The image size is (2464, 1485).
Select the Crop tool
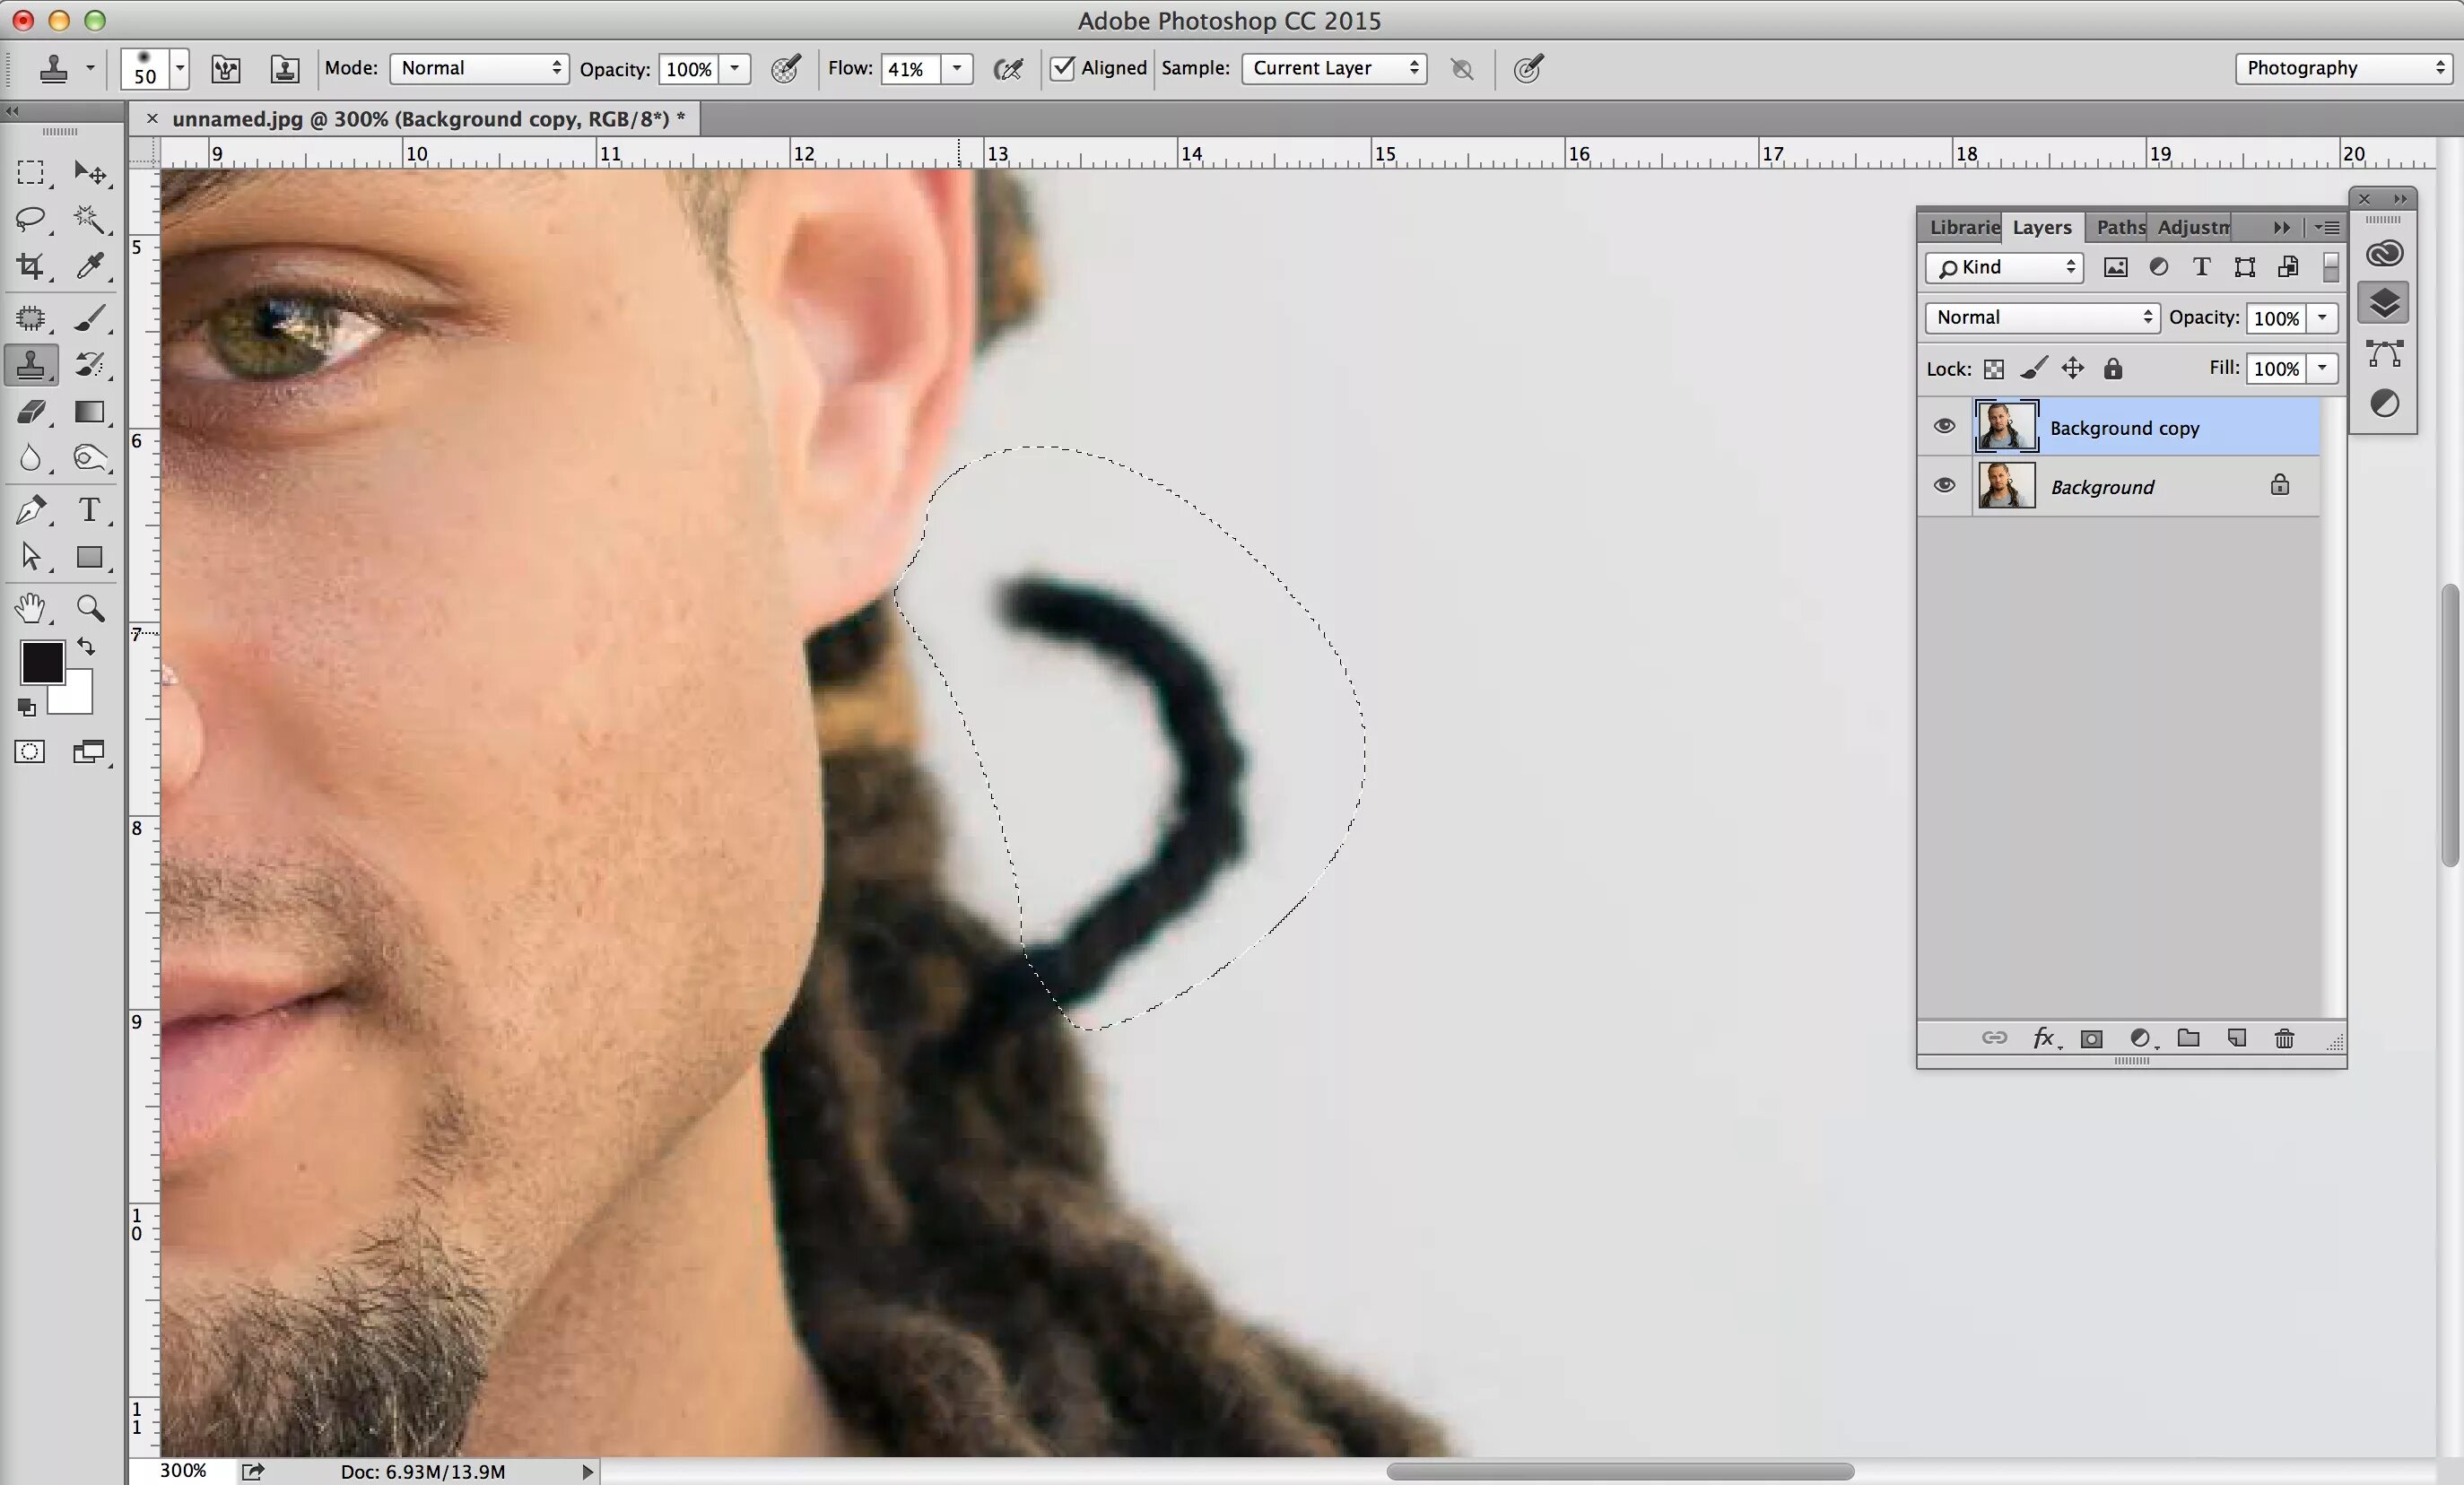coord(31,266)
